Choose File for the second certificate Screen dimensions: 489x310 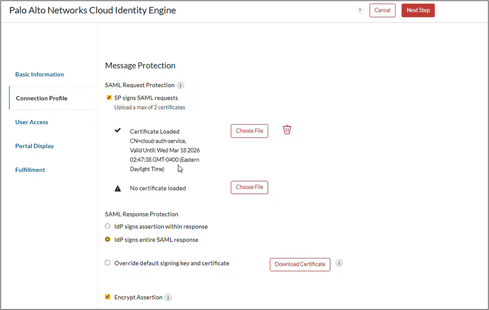[249, 187]
